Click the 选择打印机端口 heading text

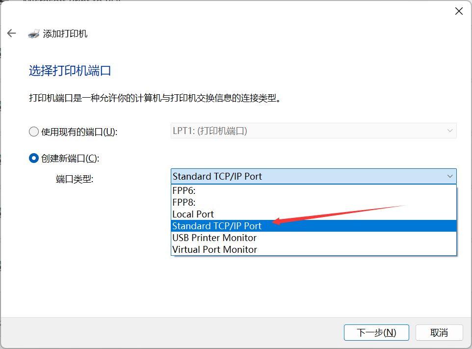click(70, 71)
